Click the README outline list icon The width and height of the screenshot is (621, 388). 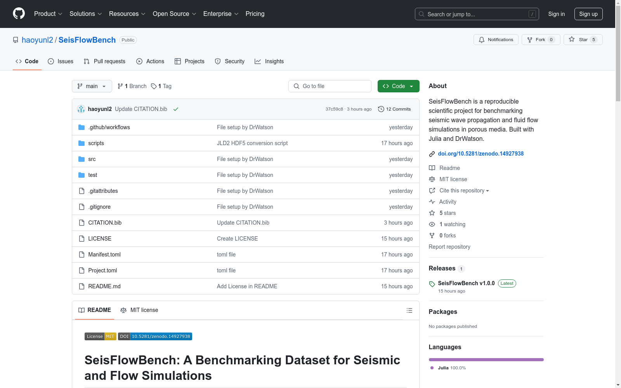pos(409,310)
